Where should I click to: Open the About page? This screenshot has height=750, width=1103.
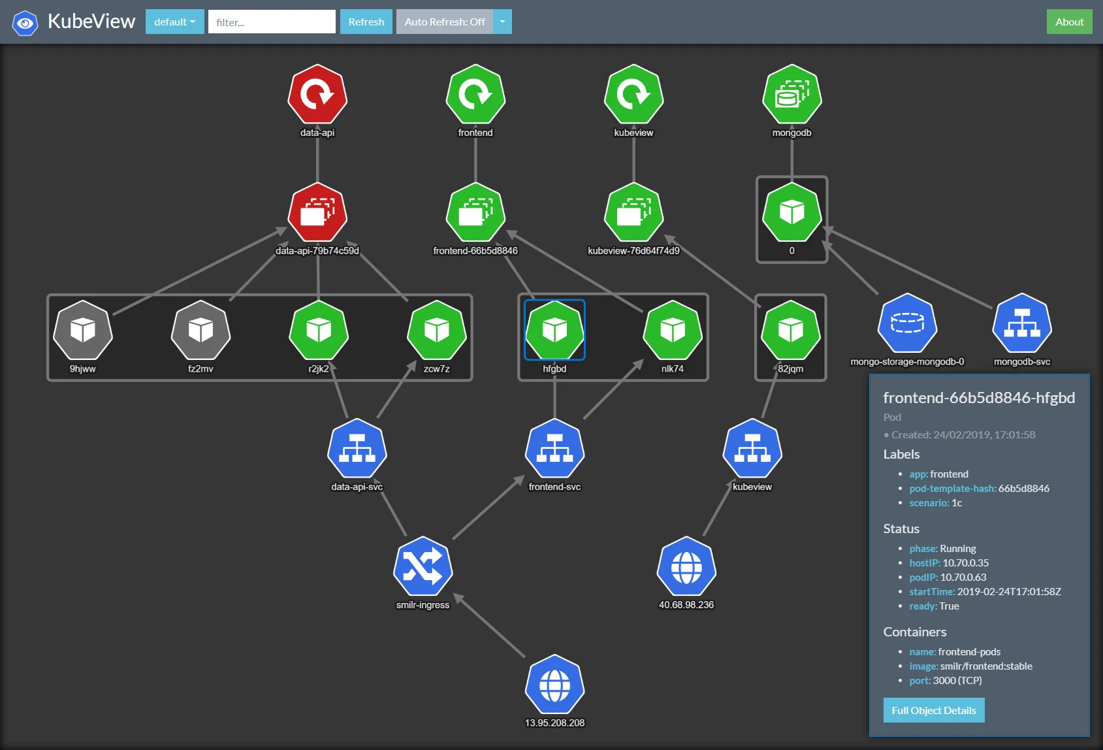click(x=1069, y=22)
